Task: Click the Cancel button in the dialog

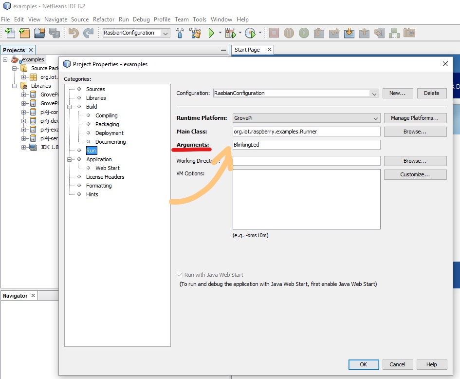Action: (x=398, y=364)
